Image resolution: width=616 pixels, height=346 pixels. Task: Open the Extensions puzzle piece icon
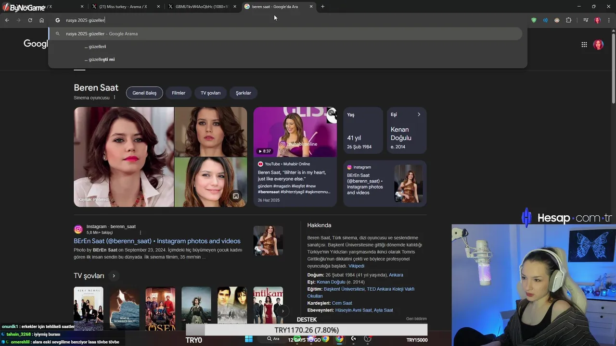point(569,20)
